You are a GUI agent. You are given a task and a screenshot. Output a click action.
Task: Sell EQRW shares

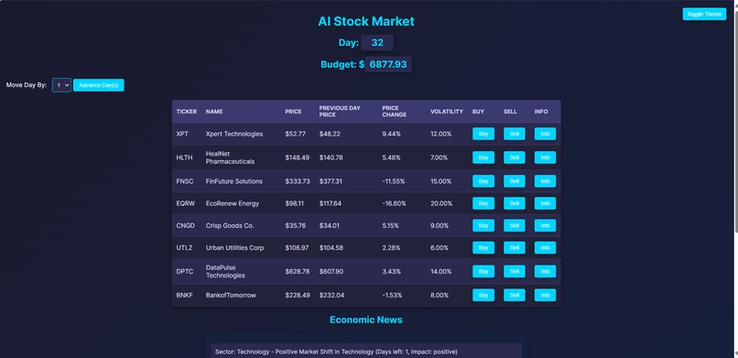[x=515, y=203]
